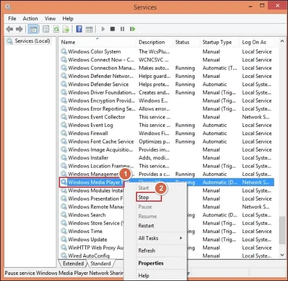Open the blue Help question-mark icon

coord(79,29)
